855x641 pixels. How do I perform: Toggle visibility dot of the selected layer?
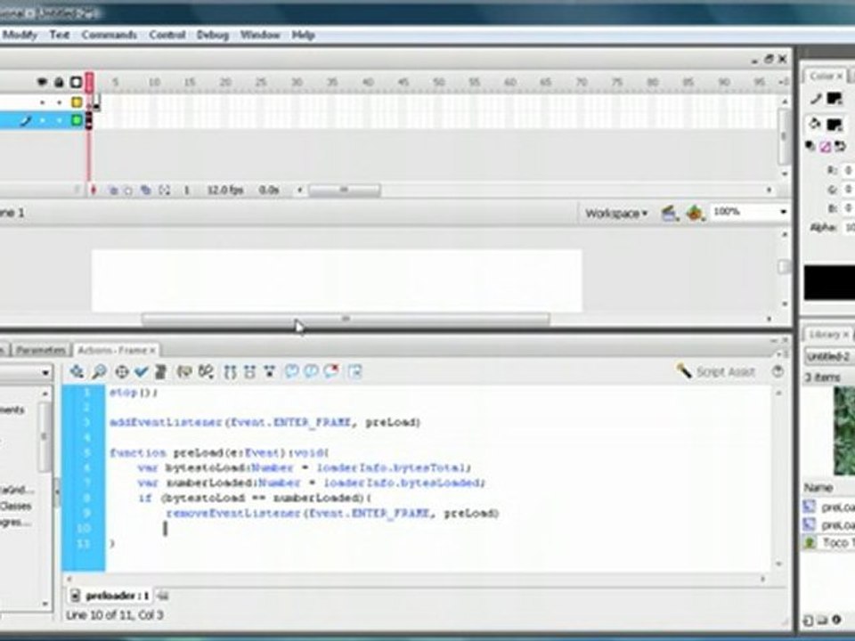click(42, 120)
